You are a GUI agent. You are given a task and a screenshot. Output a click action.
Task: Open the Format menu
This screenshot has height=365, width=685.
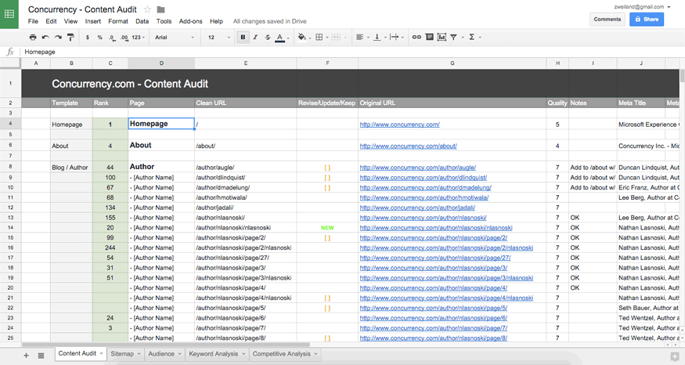click(118, 21)
